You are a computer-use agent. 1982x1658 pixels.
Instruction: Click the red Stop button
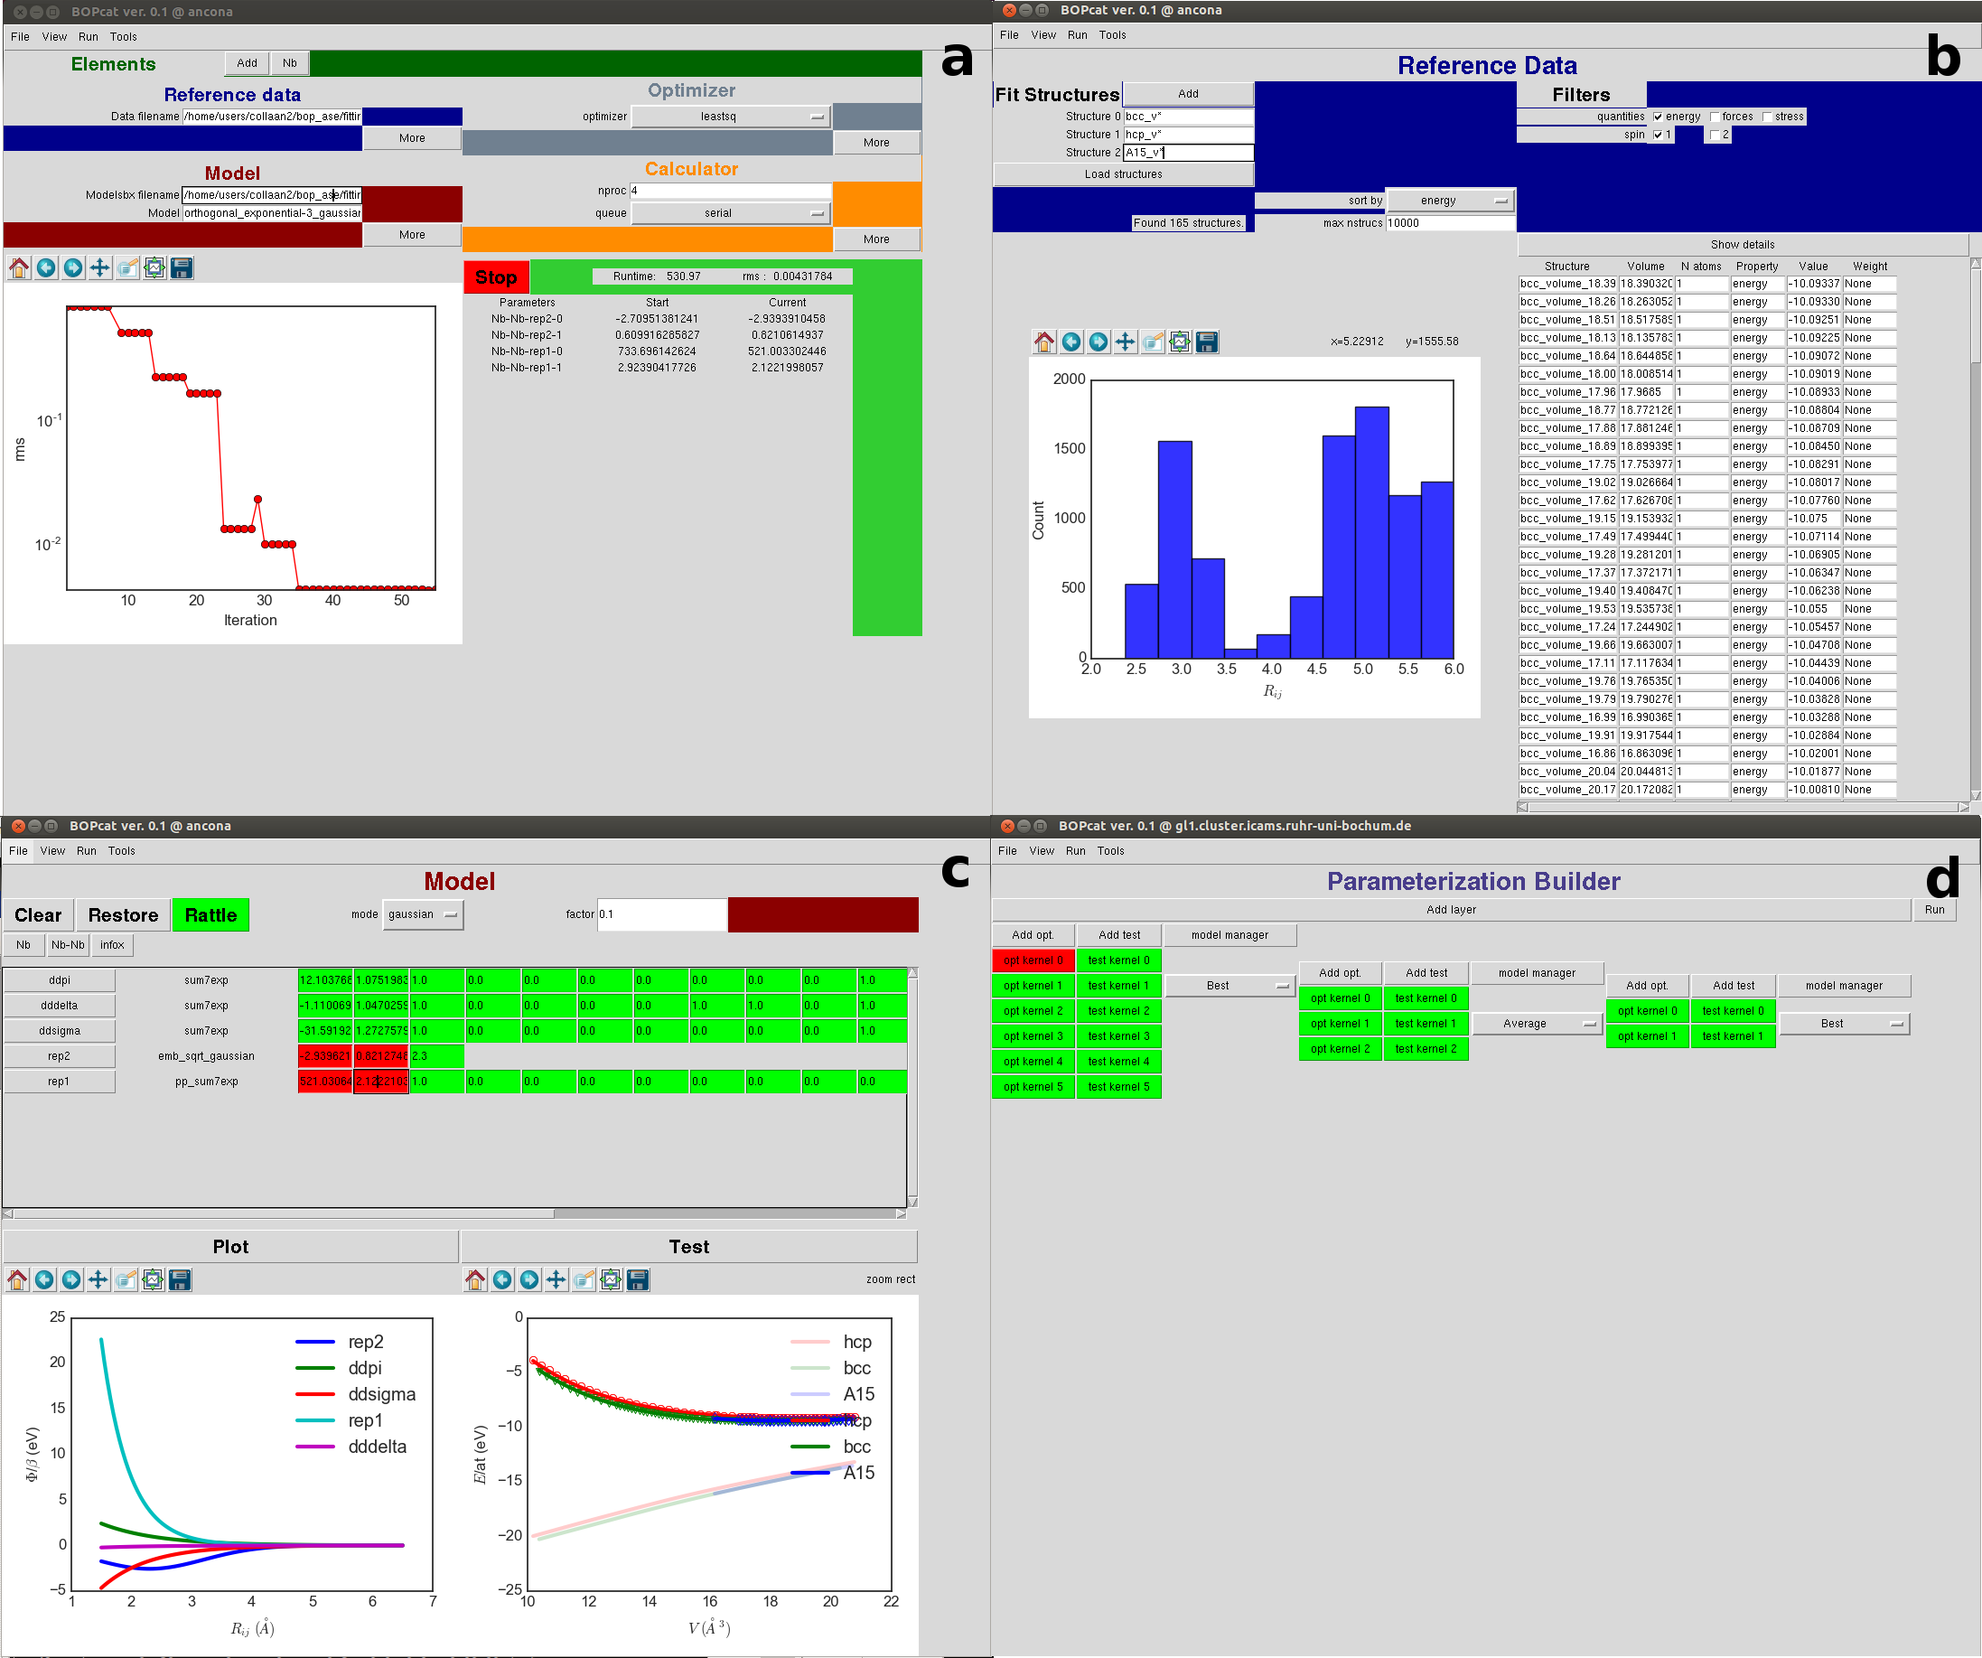[x=497, y=277]
